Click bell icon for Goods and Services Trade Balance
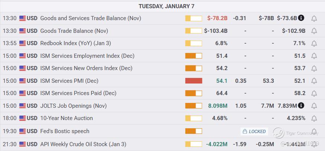The height and width of the screenshot is (151, 325). pyautogui.click(x=314, y=18)
